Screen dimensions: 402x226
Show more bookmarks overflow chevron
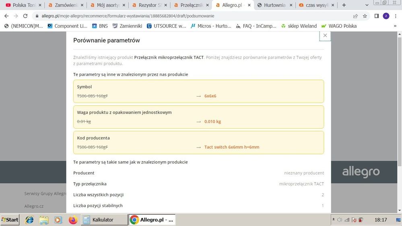point(395,26)
